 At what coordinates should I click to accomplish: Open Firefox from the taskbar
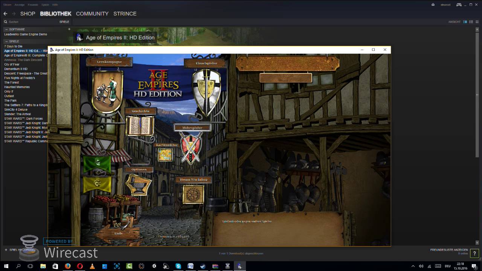(68, 266)
